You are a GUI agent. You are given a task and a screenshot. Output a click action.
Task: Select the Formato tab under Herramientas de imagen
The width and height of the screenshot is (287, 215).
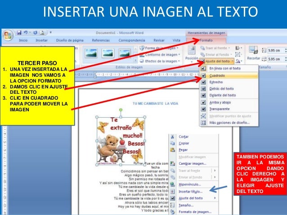click(x=206, y=40)
